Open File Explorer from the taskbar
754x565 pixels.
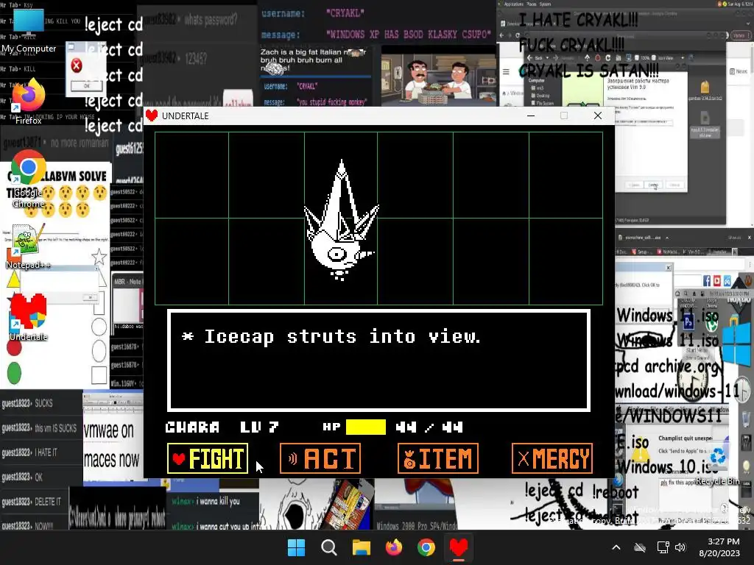361,547
